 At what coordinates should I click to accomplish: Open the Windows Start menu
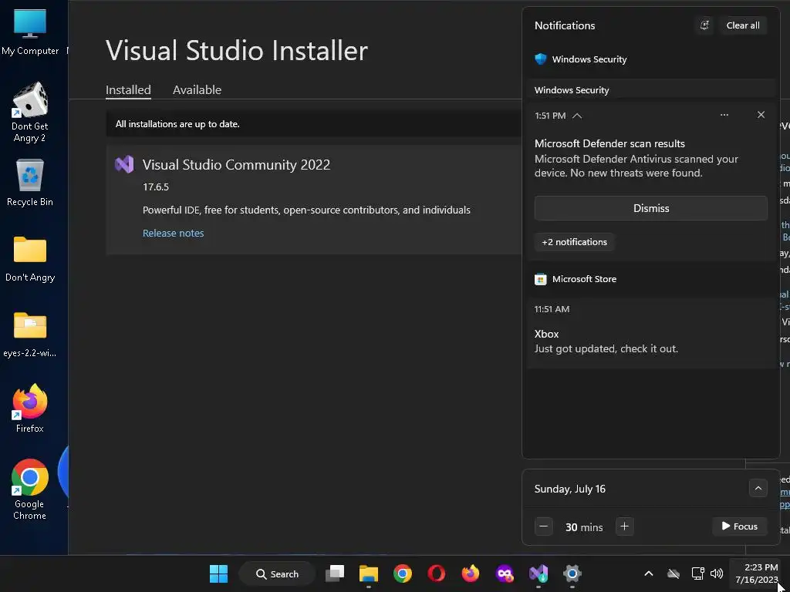click(x=218, y=573)
